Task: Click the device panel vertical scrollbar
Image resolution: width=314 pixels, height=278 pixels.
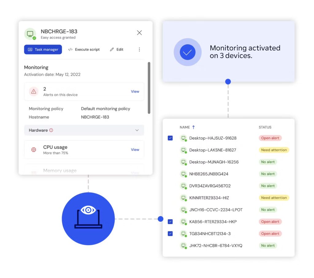Action: coord(149,88)
